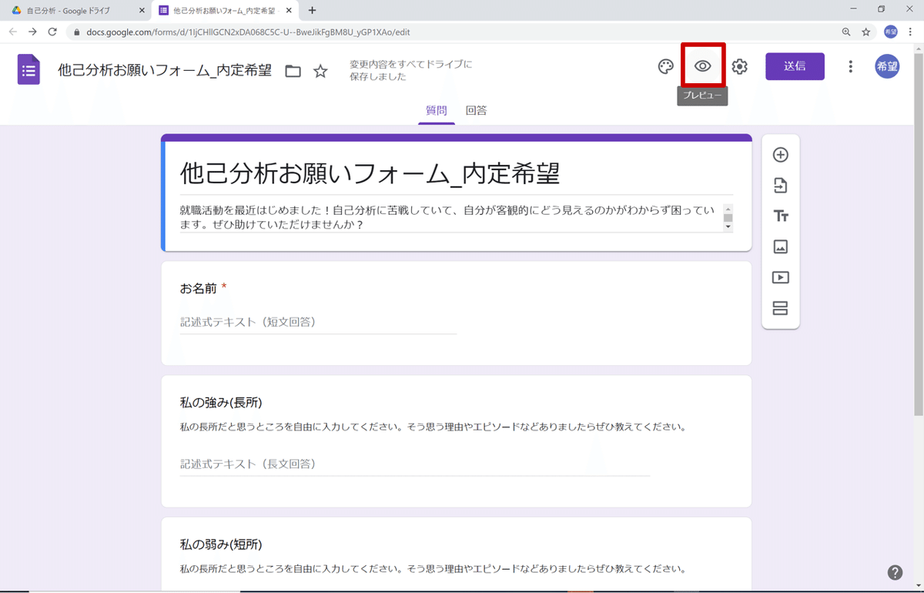Open the more options three-dot menu
The height and width of the screenshot is (593, 924).
pyautogui.click(x=850, y=66)
